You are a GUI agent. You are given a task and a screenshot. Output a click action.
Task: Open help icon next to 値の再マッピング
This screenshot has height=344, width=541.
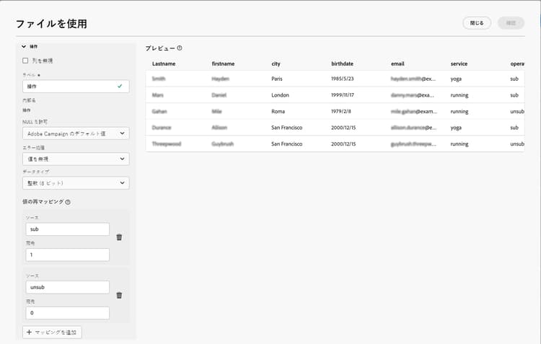68,202
